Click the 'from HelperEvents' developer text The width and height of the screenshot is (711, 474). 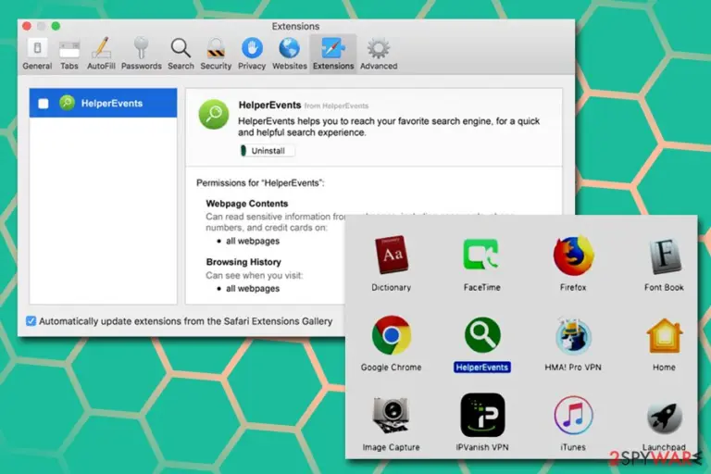pos(336,106)
